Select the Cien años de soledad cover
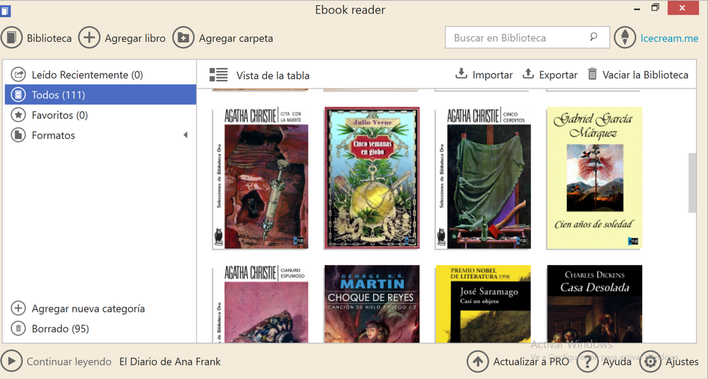708x379 pixels. pos(594,178)
